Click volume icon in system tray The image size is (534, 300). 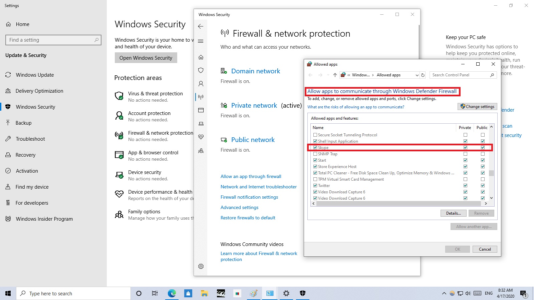tap(468, 293)
